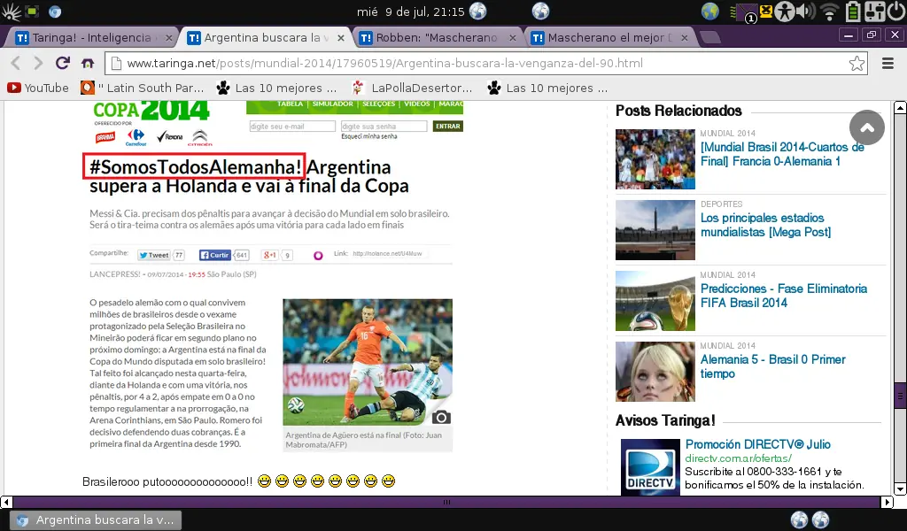Click the horizontal scrollbar right arrow
Image resolution: width=907 pixels, height=531 pixels.
[x=887, y=502]
